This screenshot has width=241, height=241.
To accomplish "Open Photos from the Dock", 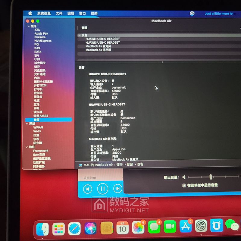I will (x=138, y=227).
